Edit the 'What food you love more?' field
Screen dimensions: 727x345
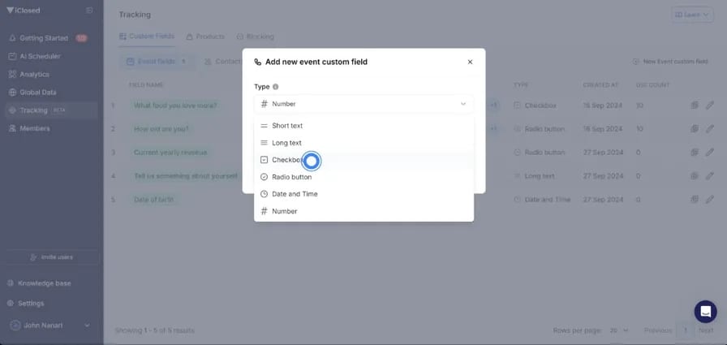[x=710, y=106]
